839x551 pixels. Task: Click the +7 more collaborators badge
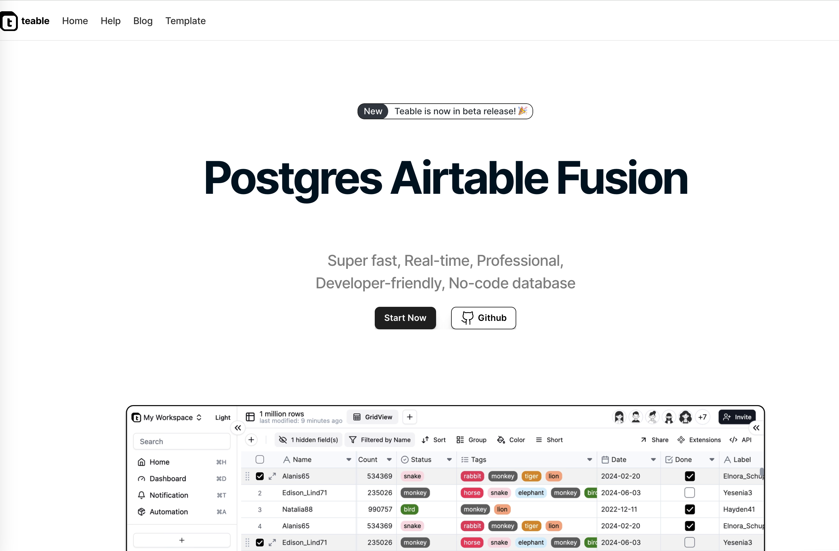click(x=702, y=417)
